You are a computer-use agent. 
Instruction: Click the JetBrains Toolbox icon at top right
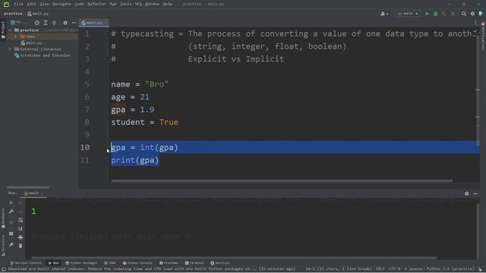(481, 14)
